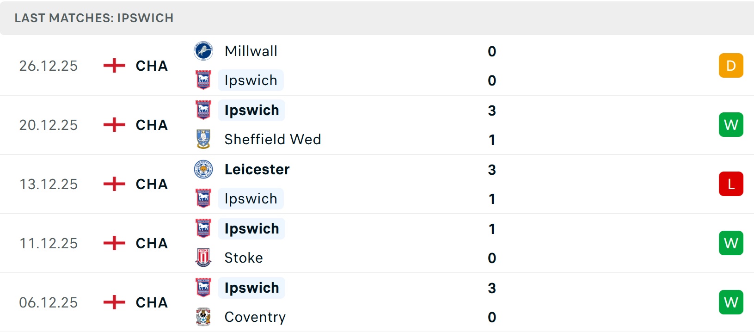Click Ipswich crest in the Millwall match
The width and height of the screenshot is (754, 332).
[203, 80]
